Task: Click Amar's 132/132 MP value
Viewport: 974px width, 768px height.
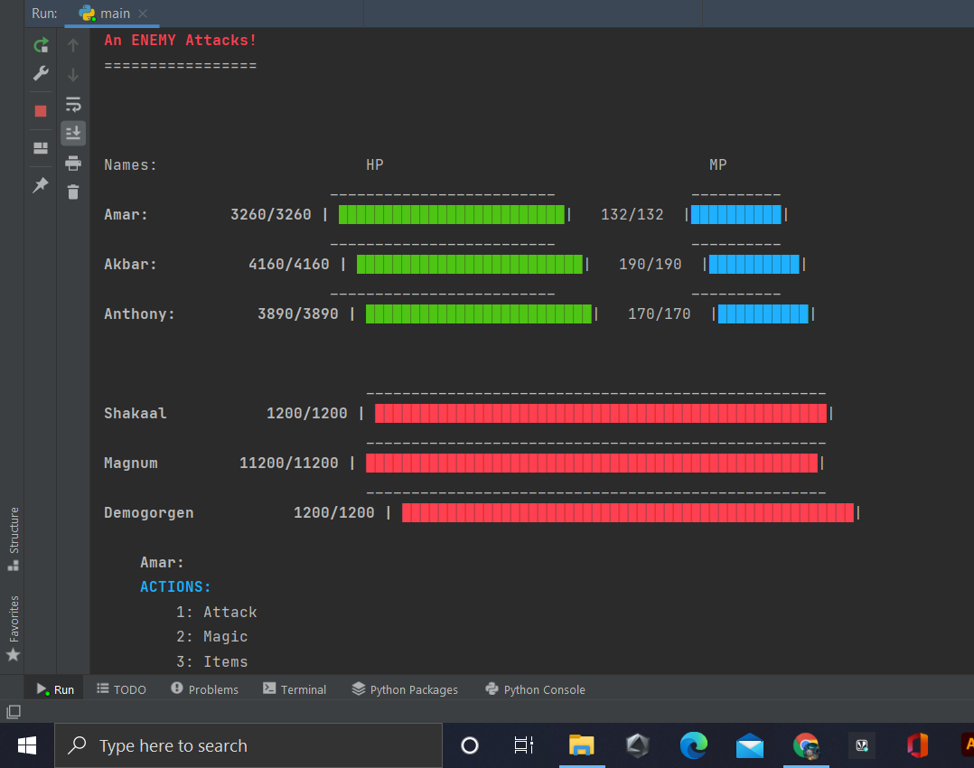Action: point(632,215)
